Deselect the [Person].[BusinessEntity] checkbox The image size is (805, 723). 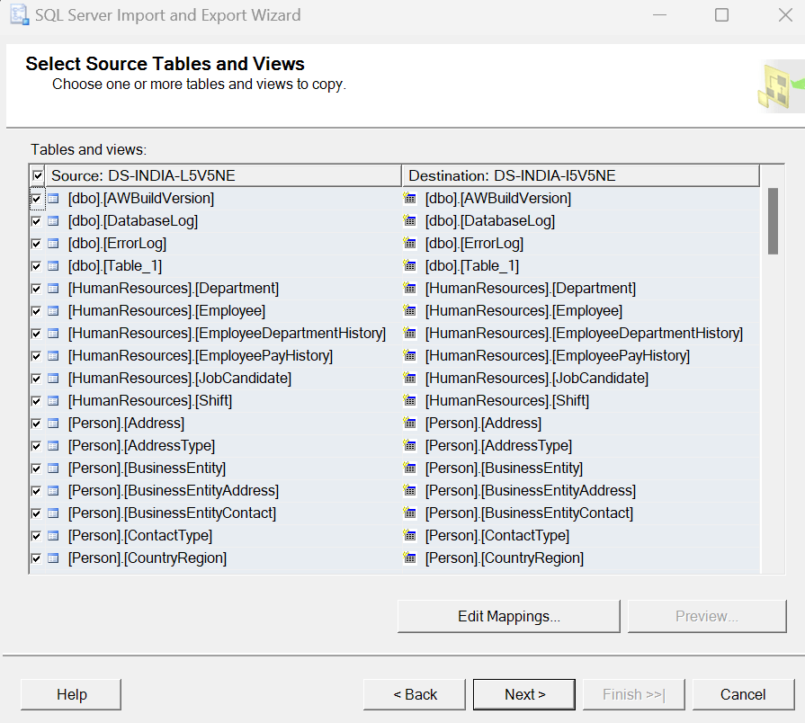36,469
